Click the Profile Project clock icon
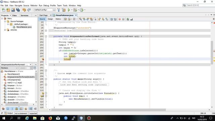The image size is (215, 121). tap(82, 10)
